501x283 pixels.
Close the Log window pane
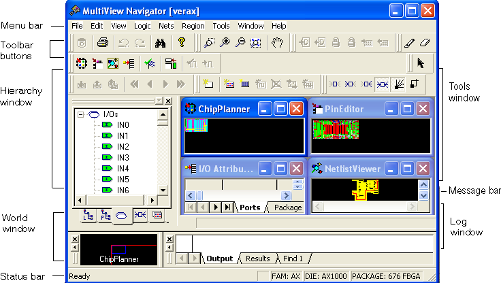[169, 239]
